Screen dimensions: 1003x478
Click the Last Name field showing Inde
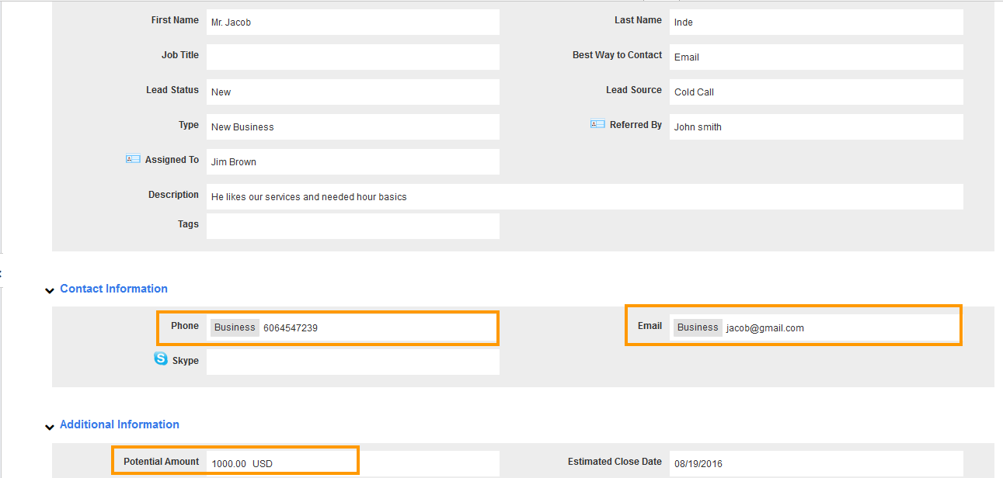[816, 23]
